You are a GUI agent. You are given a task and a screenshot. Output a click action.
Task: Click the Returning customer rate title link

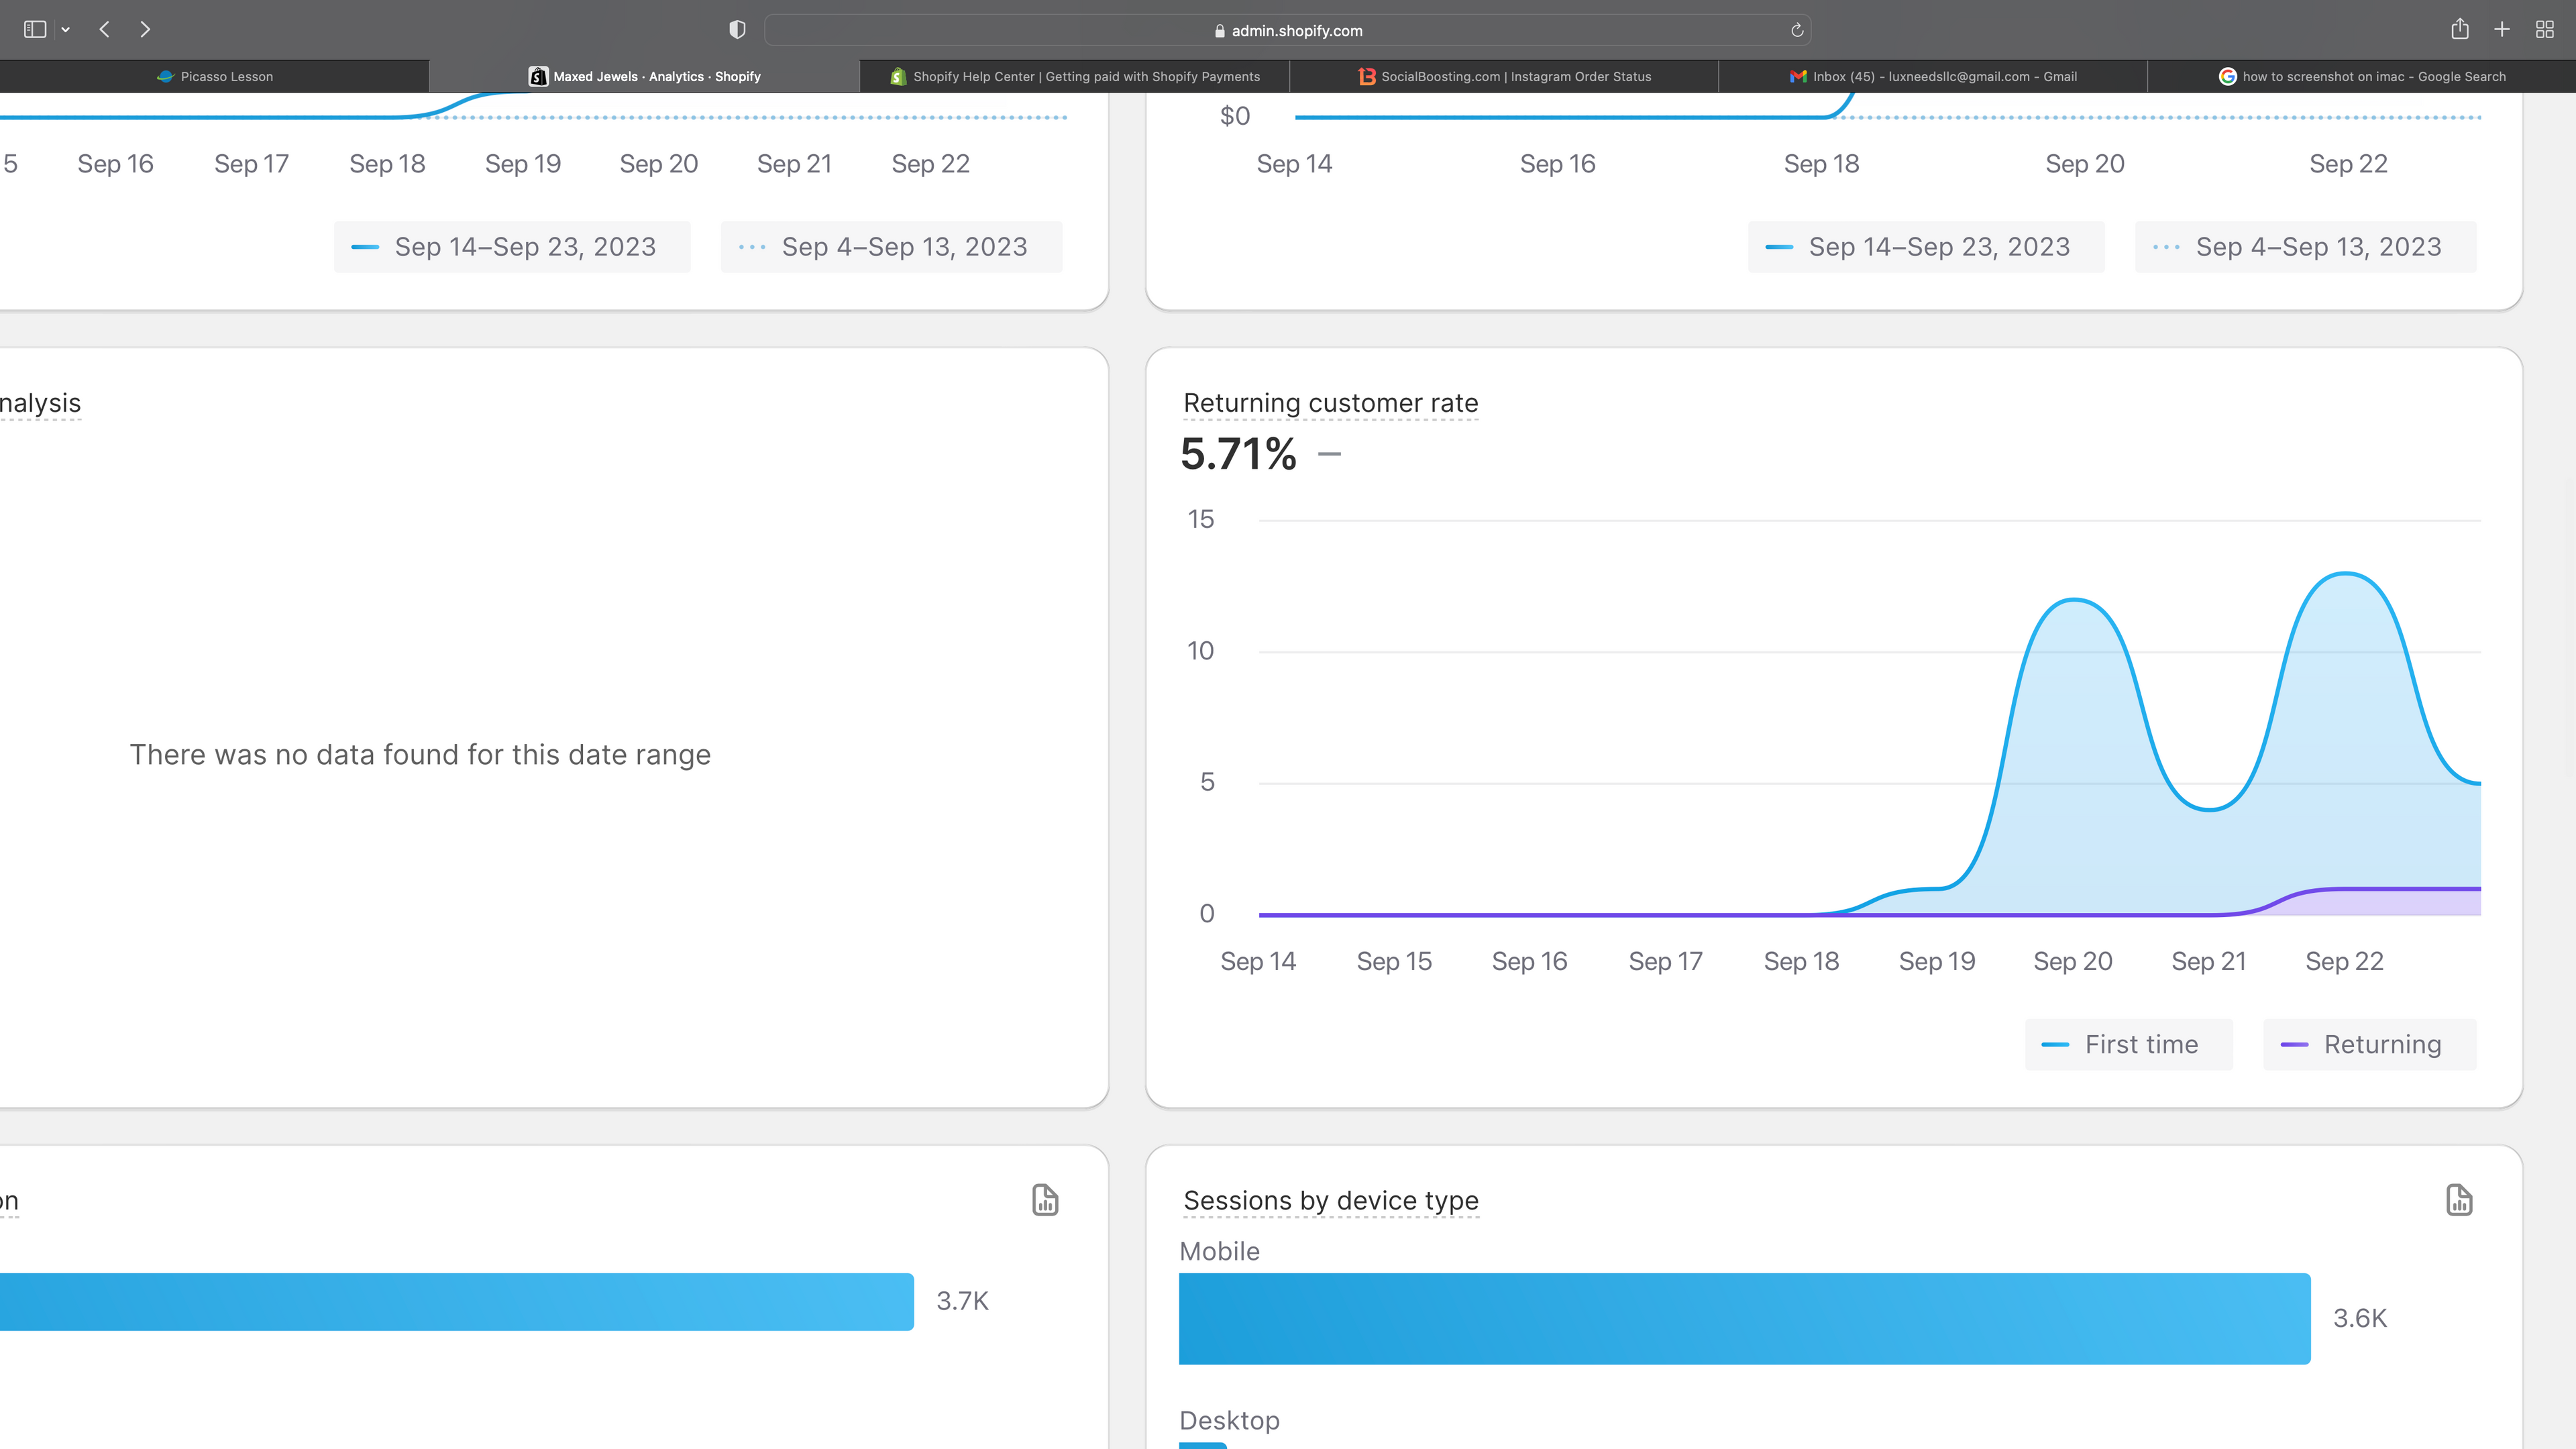pyautogui.click(x=1330, y=403)
